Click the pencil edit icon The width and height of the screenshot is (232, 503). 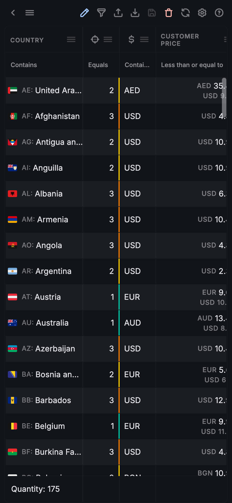point(84,13)
